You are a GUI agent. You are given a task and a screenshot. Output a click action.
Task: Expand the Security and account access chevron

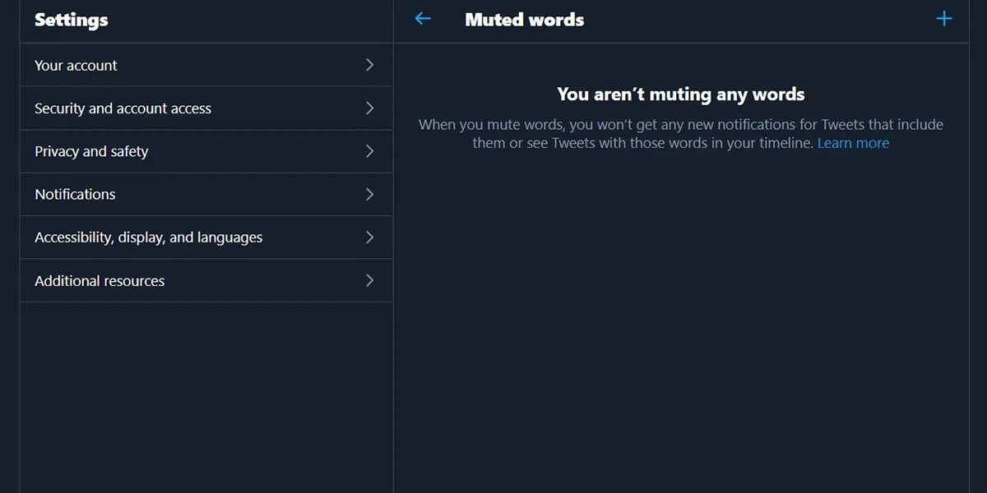tap(369, 108)
